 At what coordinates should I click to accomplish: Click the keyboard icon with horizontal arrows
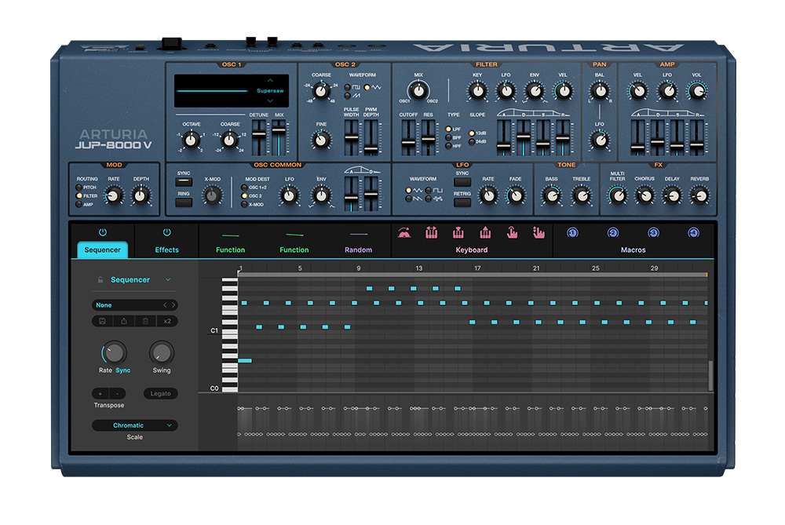pos(431,233)
